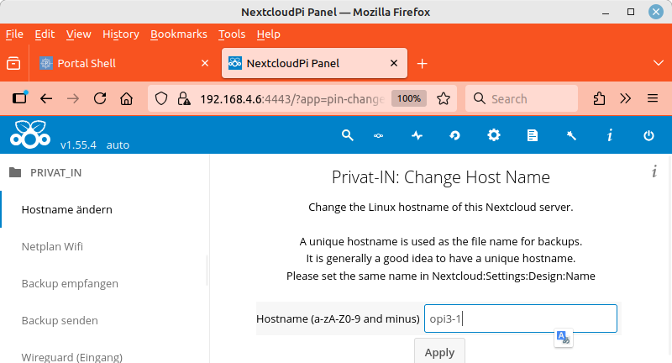Expand the Firefox toolbar overflow chevron
The image size is (672, 363).
(x=626, y=98)
